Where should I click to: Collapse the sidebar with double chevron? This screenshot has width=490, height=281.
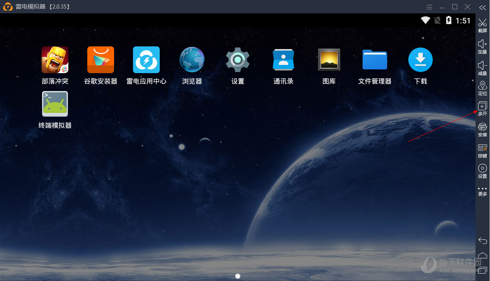click(x=483, y=7)
